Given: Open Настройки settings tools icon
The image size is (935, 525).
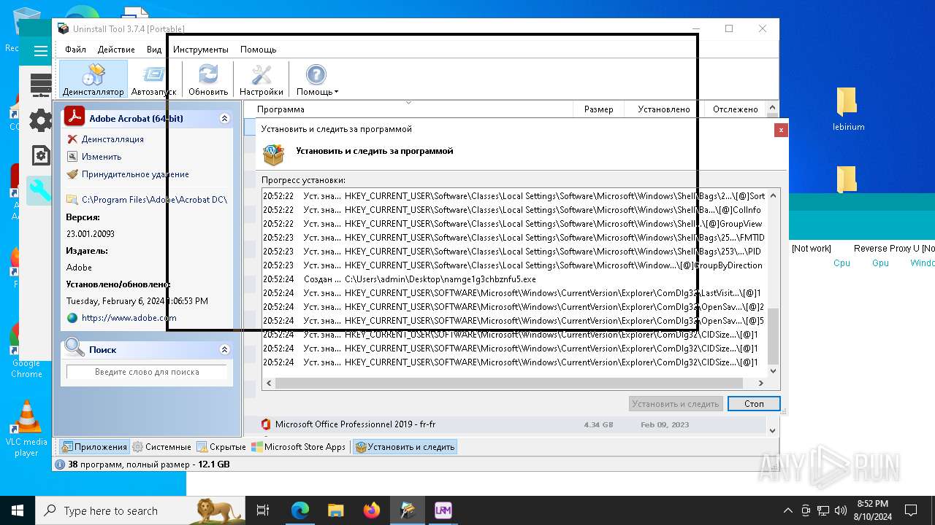Looking at the screenshot, I should pos(261,79).
